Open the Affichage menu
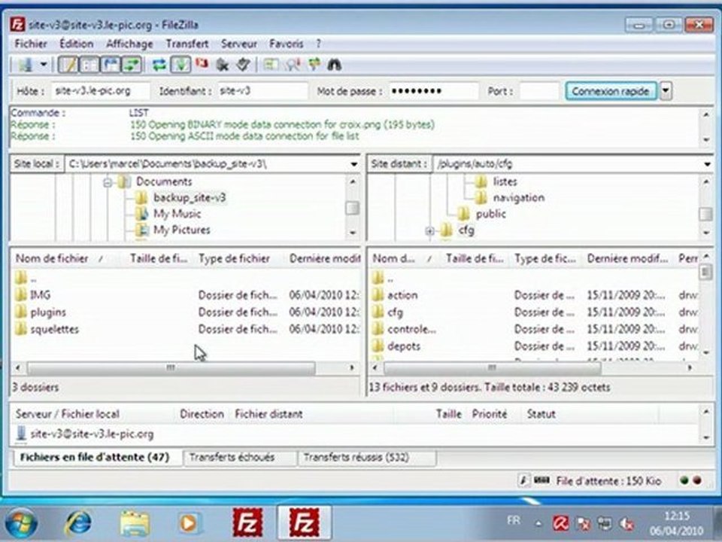722x542 pixels. pyautogui.click(x=129, y=44)
